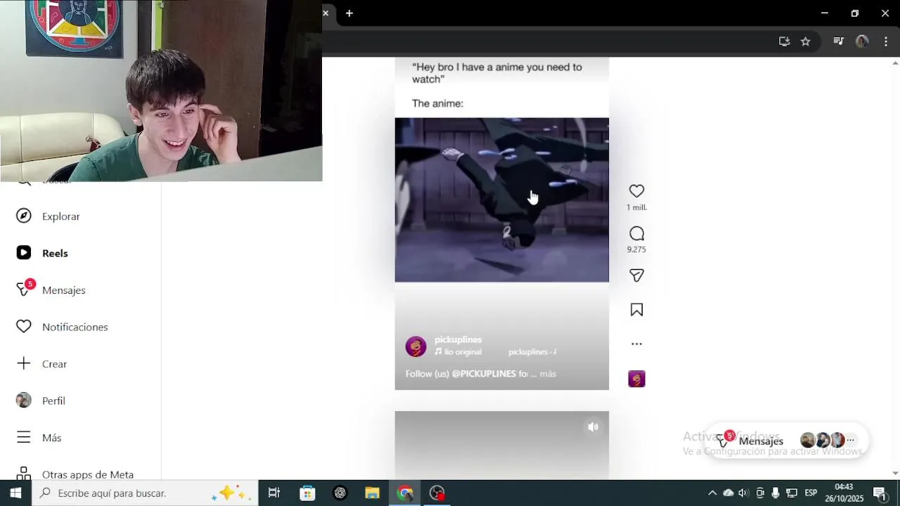Click the @PICKUPLINES mention in caption

pos(484,374)
